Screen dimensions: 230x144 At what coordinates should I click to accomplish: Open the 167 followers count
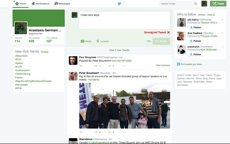[49, 41]
